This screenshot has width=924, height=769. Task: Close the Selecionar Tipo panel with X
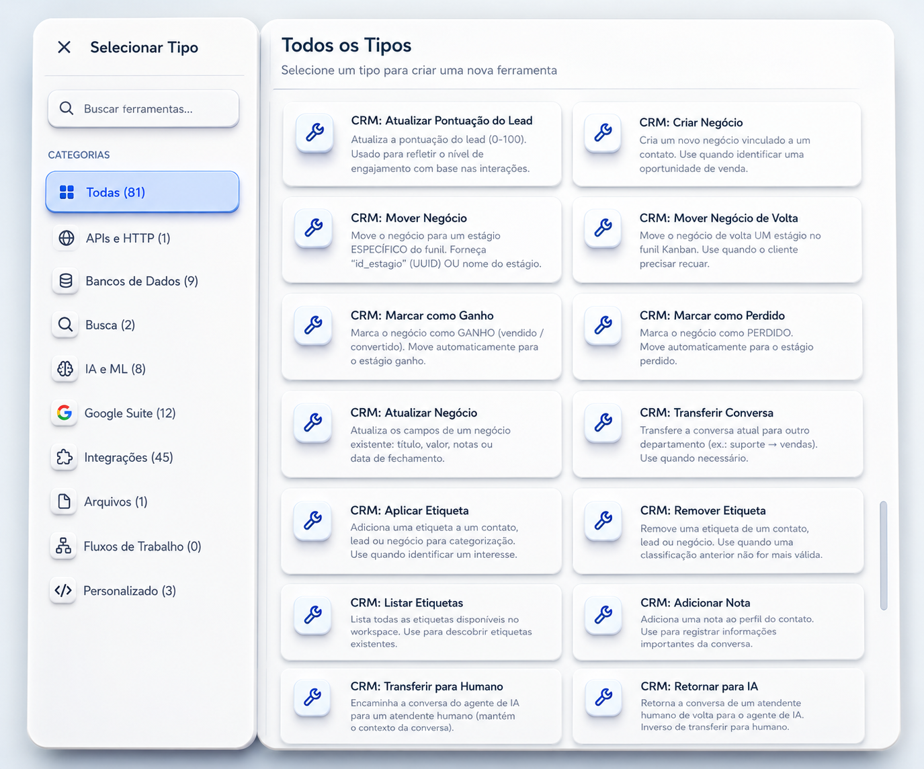tap(65, 47)
